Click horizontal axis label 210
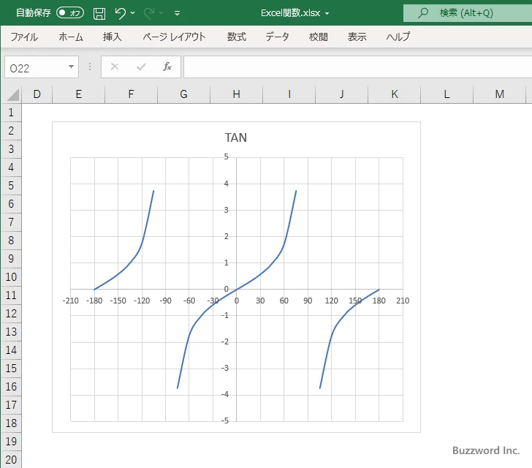Viewport: 532px width, 468px height. 403,301
